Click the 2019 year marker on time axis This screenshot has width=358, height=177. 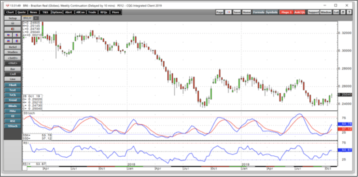coord(245,164)
